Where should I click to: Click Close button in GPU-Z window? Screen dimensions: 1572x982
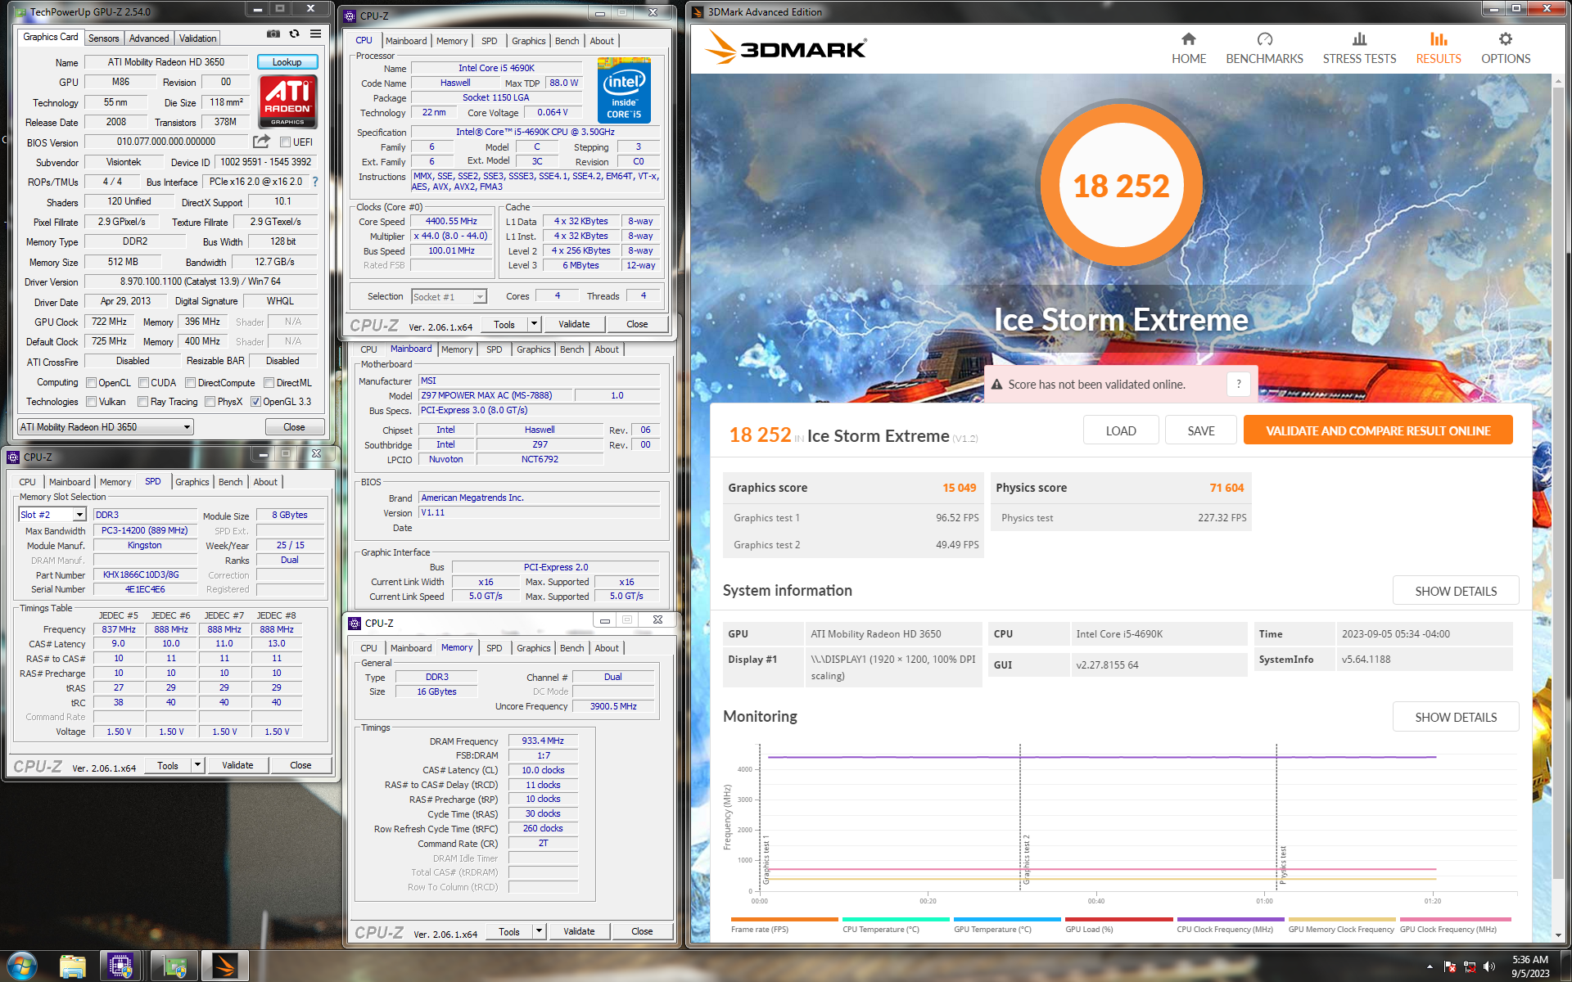pos(294,426)
